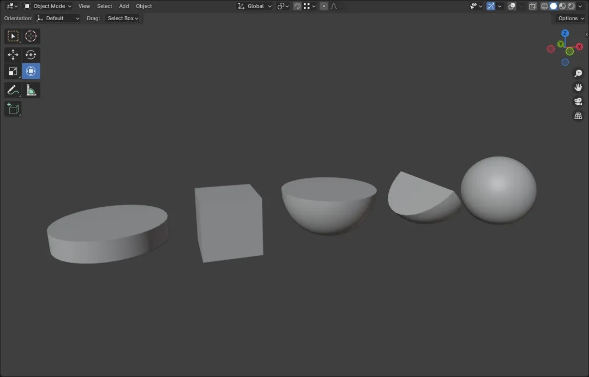Click the Object menu button
The image size is (589, 377).
point(144,6)
